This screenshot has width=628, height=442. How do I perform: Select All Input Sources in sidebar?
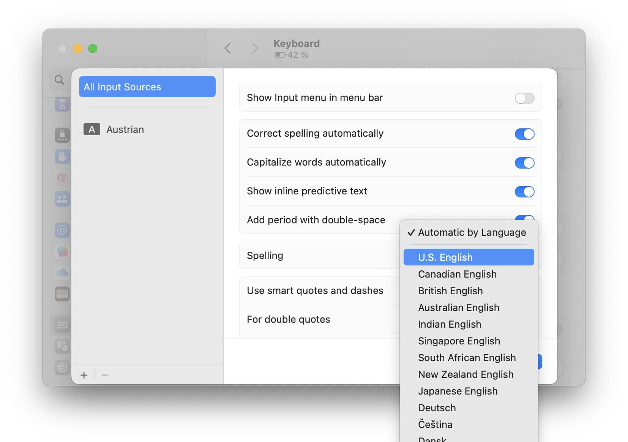147,87
